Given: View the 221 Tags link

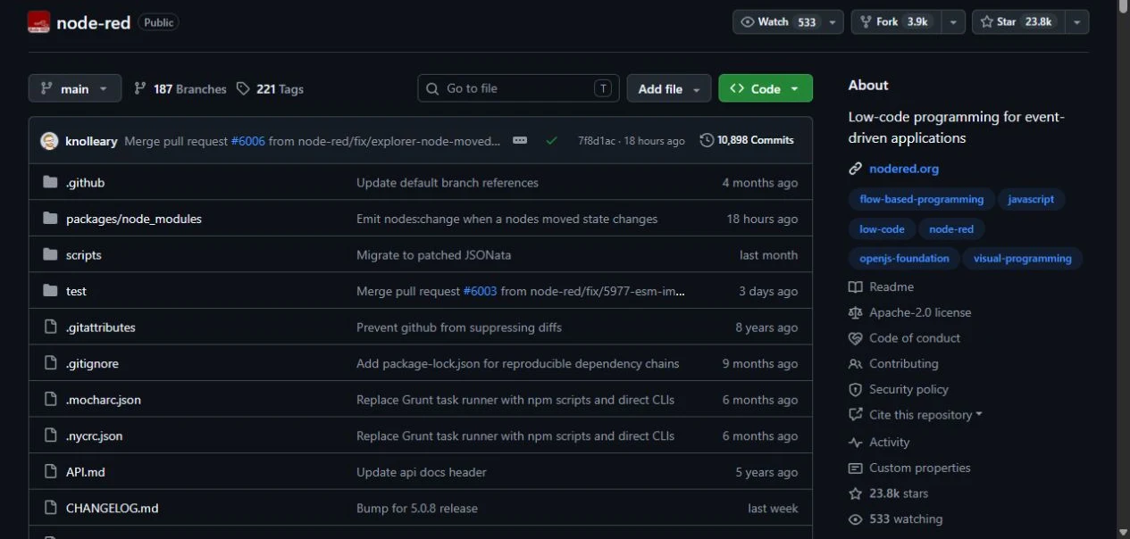Looking at the screenshot, I should click(270, 89).
